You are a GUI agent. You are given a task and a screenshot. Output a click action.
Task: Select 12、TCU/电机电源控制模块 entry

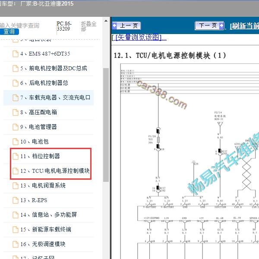coord(48,171)
